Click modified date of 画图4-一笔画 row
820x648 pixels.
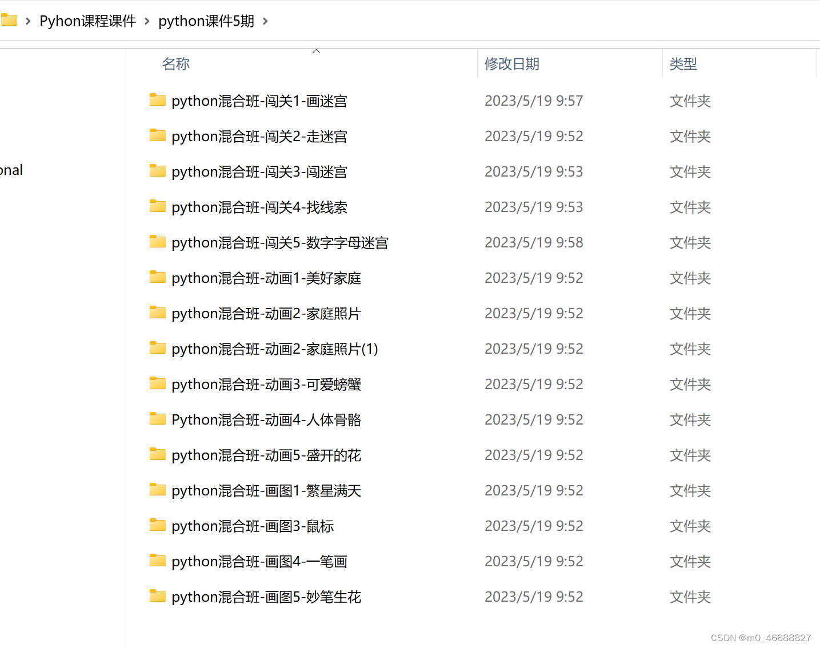tap(534, 562)
